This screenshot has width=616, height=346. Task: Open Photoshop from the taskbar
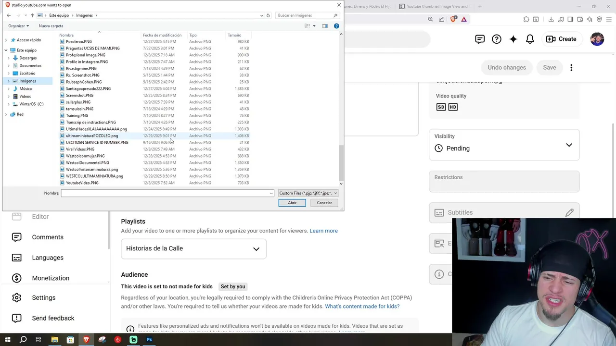149,340
